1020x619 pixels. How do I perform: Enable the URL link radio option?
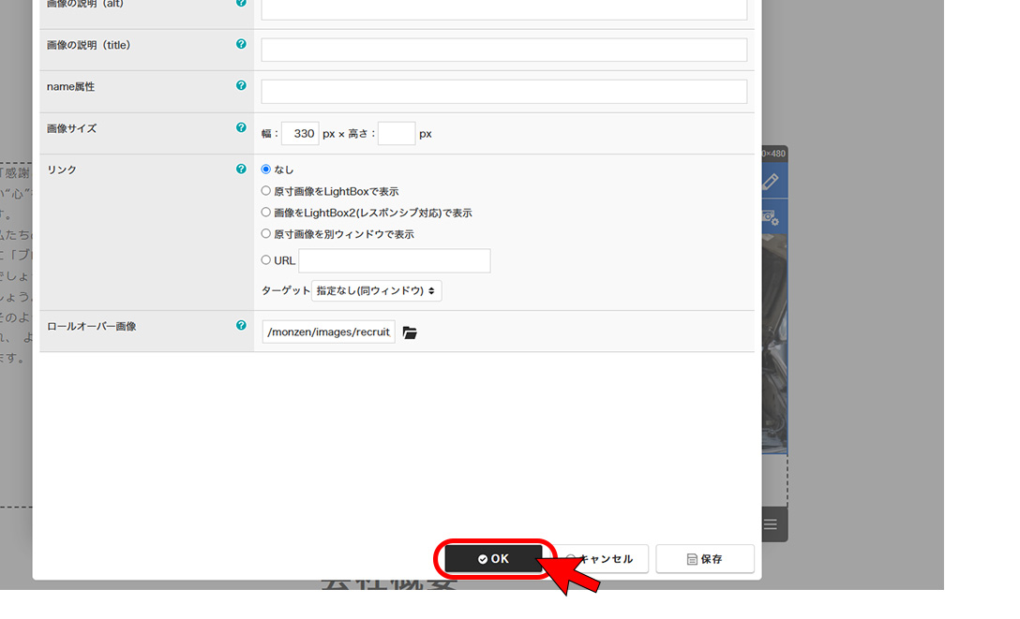(x=266, y=260)
